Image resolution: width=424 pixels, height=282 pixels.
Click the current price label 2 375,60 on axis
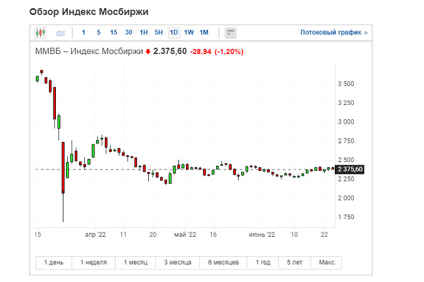click(x=350, y=169)
